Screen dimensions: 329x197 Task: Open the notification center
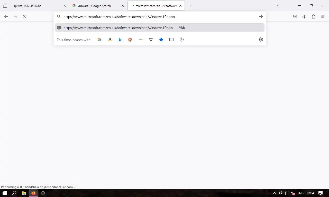[x=321, y=193]
